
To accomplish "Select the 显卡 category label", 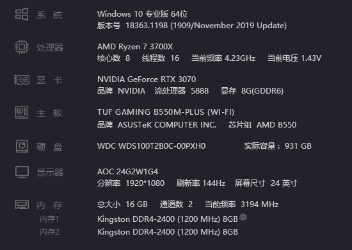I will click(x=49, y=80).
